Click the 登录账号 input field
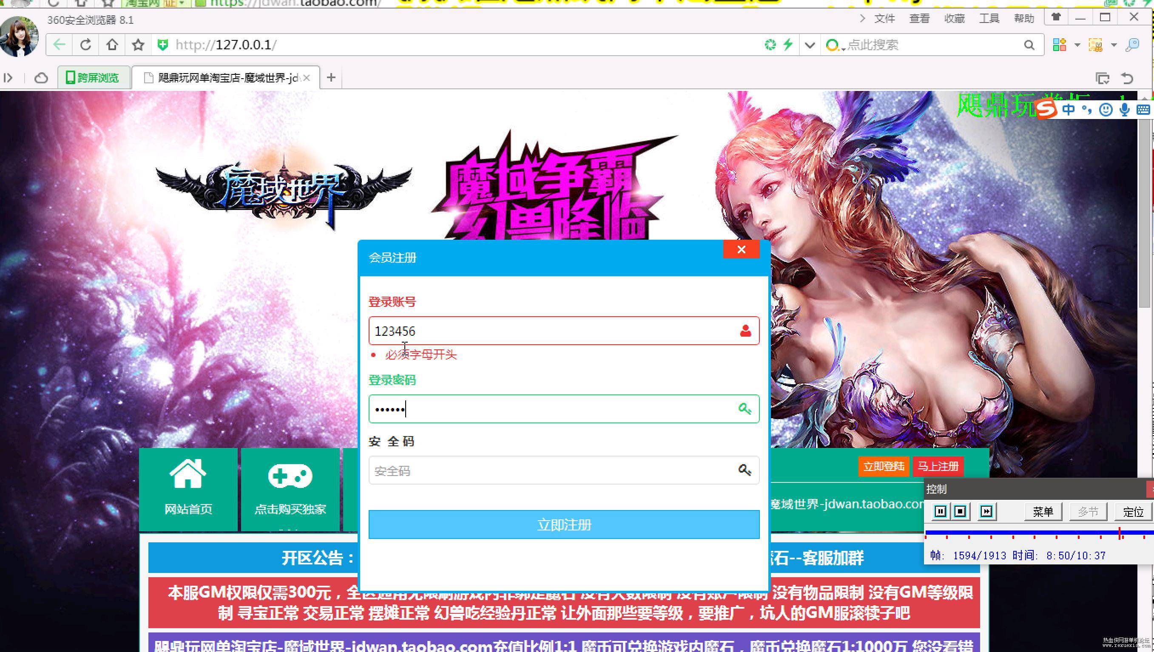Image resolution: width=1154 pixels, height=652 pixels. point(564,331)
